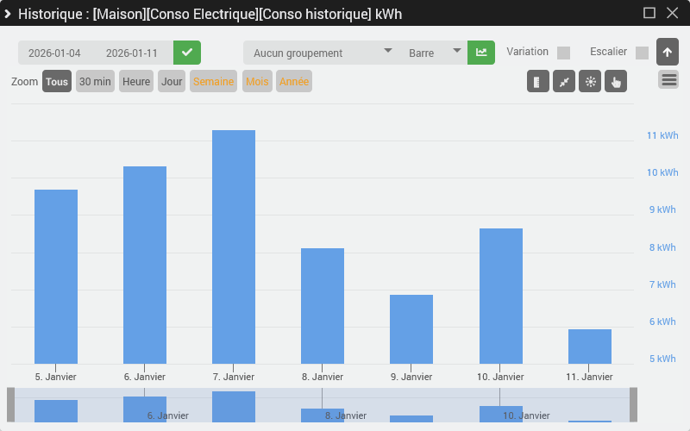Click the 7 kWh axis label
Viewport: 690px width, 431px height.
tap(662, 284)
